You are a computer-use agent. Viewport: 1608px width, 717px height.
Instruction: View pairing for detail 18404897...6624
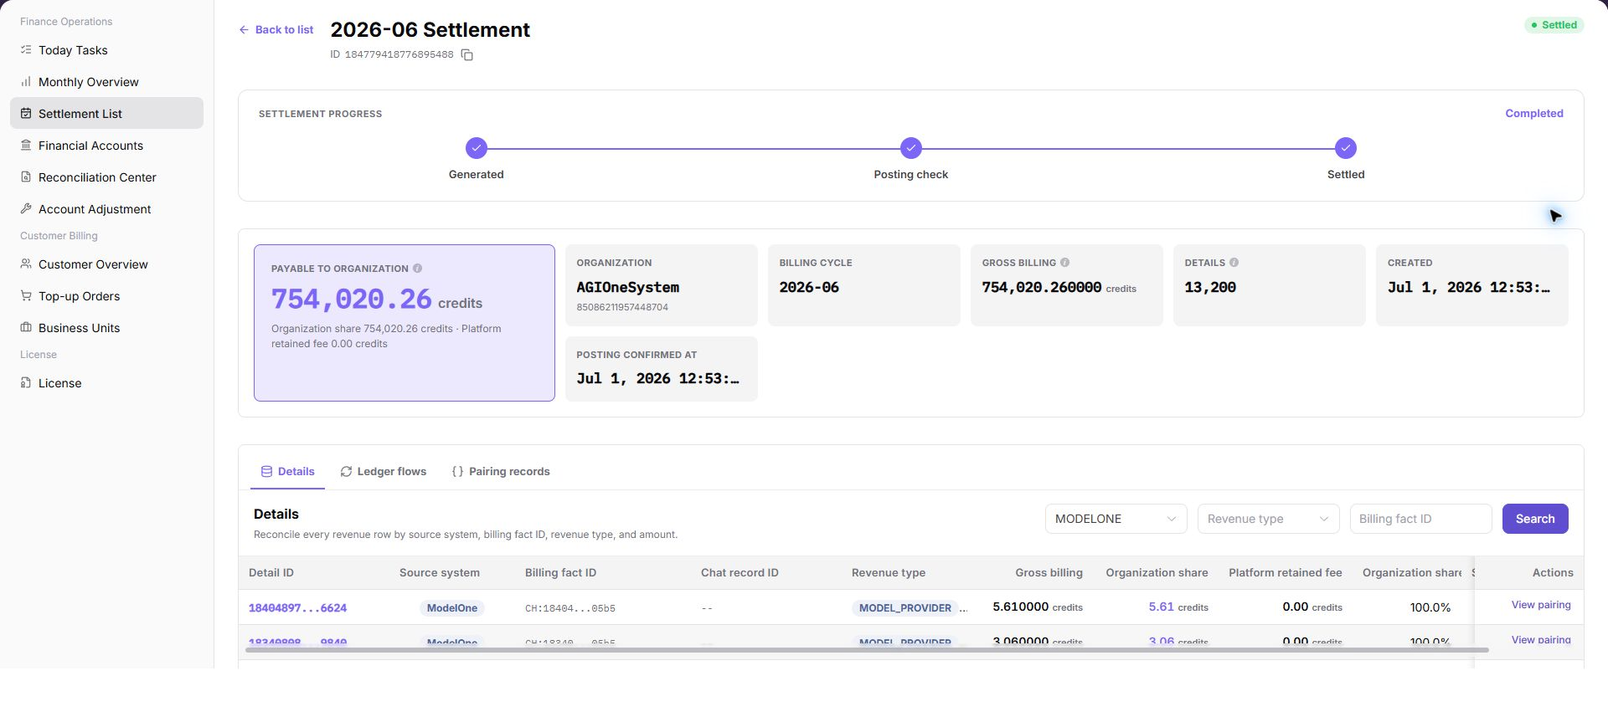click(x=1540, y=605)
